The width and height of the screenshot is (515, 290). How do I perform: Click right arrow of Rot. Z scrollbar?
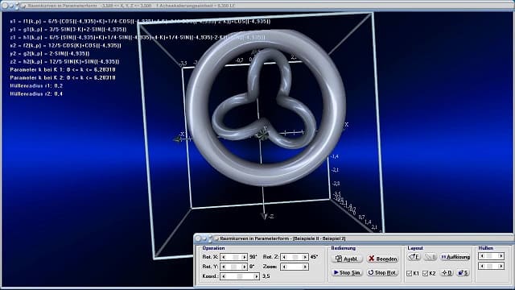pyautogui.click(x=305, y=257)
